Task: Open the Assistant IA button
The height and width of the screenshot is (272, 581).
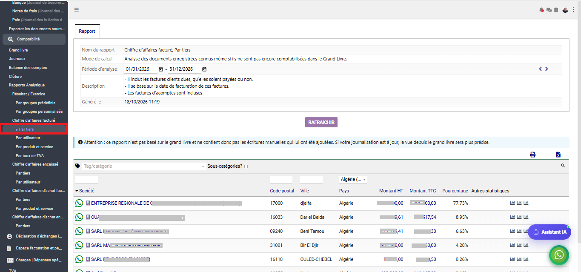Action: point(550,232)
